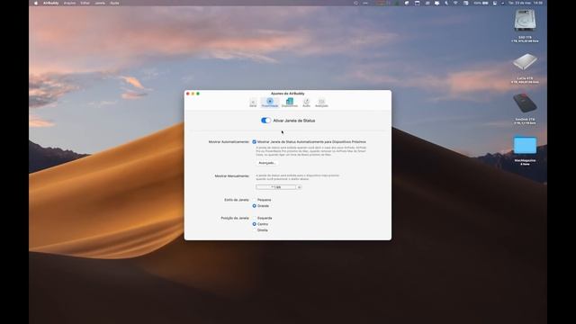Open the Avançado toolbar tab
Screen dimensions: 576x324
[321, 103]
